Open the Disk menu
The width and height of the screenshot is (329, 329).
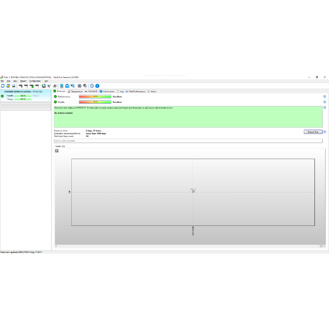[x=9, y=81]
